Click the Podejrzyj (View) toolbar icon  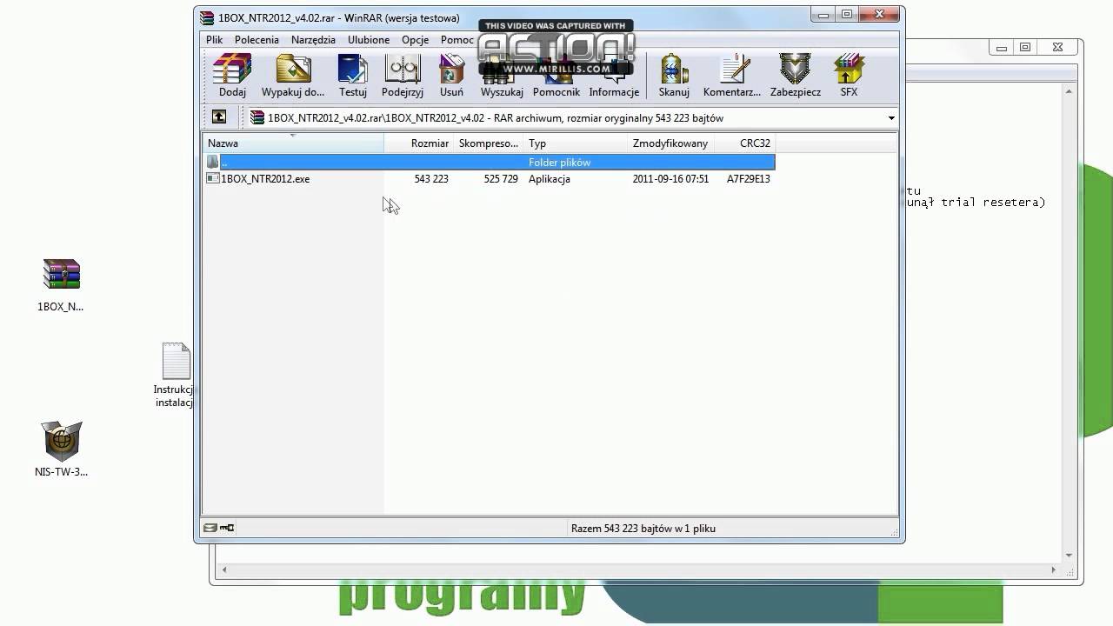(403, 76)
